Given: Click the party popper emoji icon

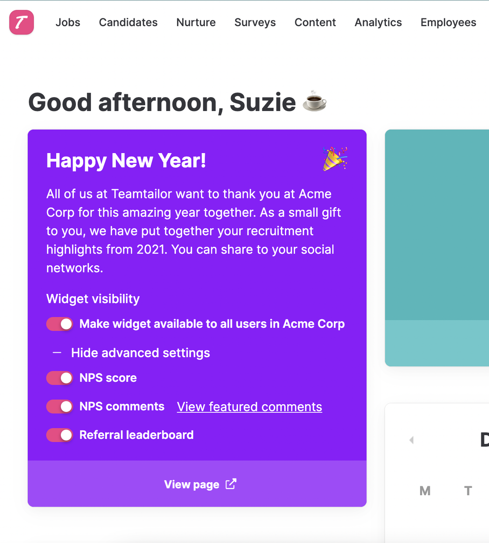Looking at the screenshot, I should pyautogui.click(x=335, y=159).
